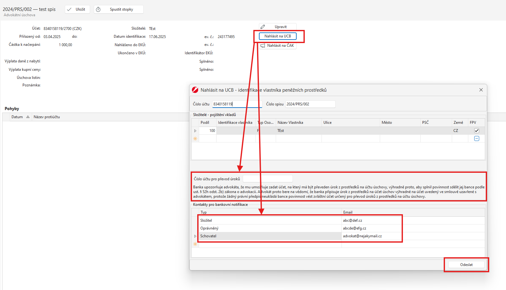Close the Nahlásit na UCB dialog
Viewport: 506px width, 290px height.
(x=481, y=90)
